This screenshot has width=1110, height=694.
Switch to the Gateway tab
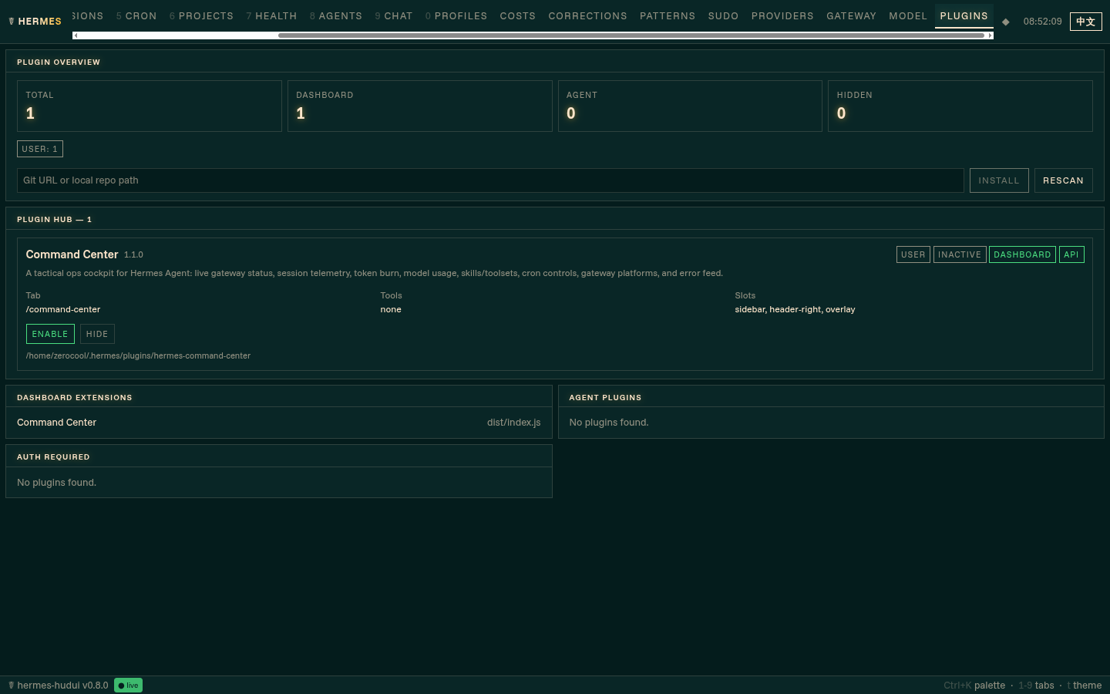click(851, 15)
